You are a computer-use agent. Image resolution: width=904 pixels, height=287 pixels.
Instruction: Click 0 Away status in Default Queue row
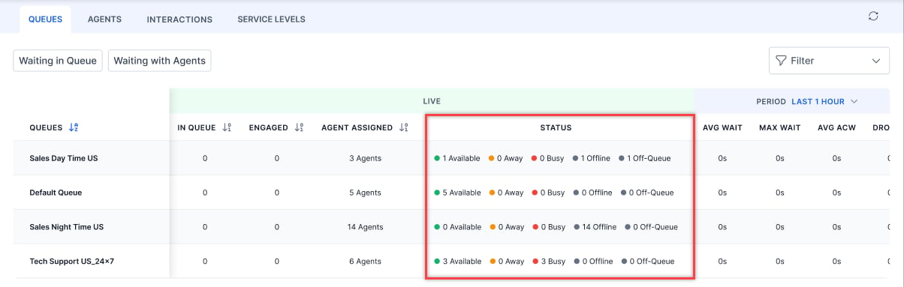click(x=506, y=193)
